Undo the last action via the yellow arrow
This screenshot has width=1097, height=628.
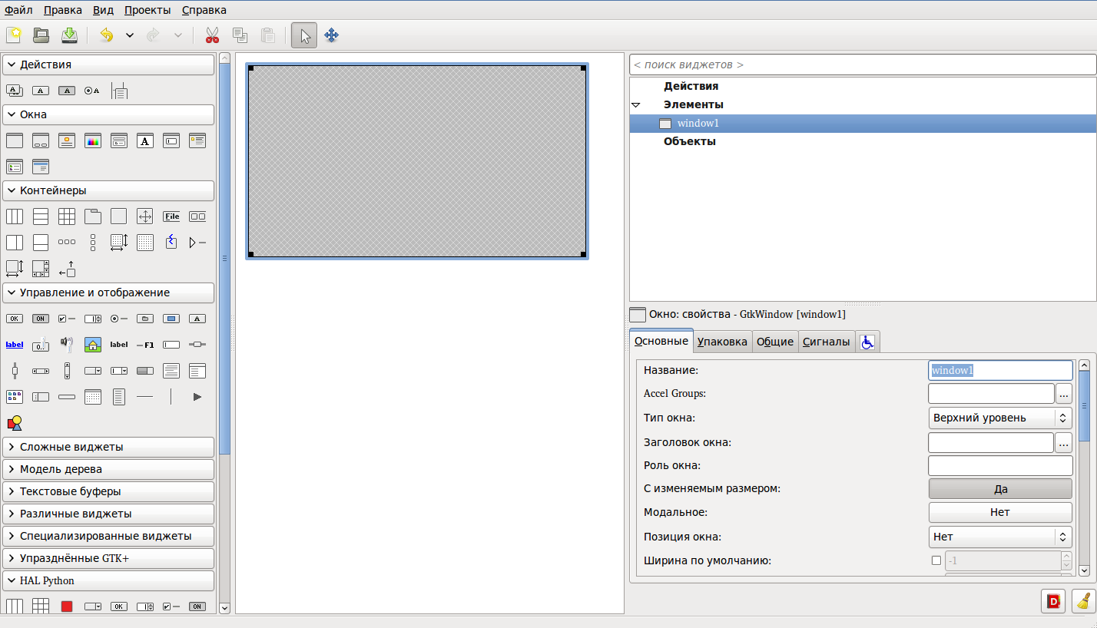(107, 35)
